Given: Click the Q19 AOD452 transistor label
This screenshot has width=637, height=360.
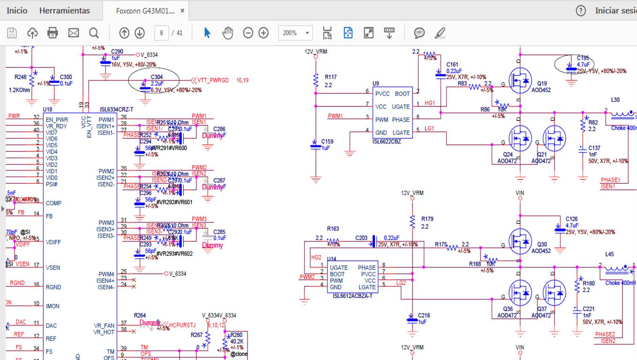Looking at the screenshot, I should click(x=541, y=87).
